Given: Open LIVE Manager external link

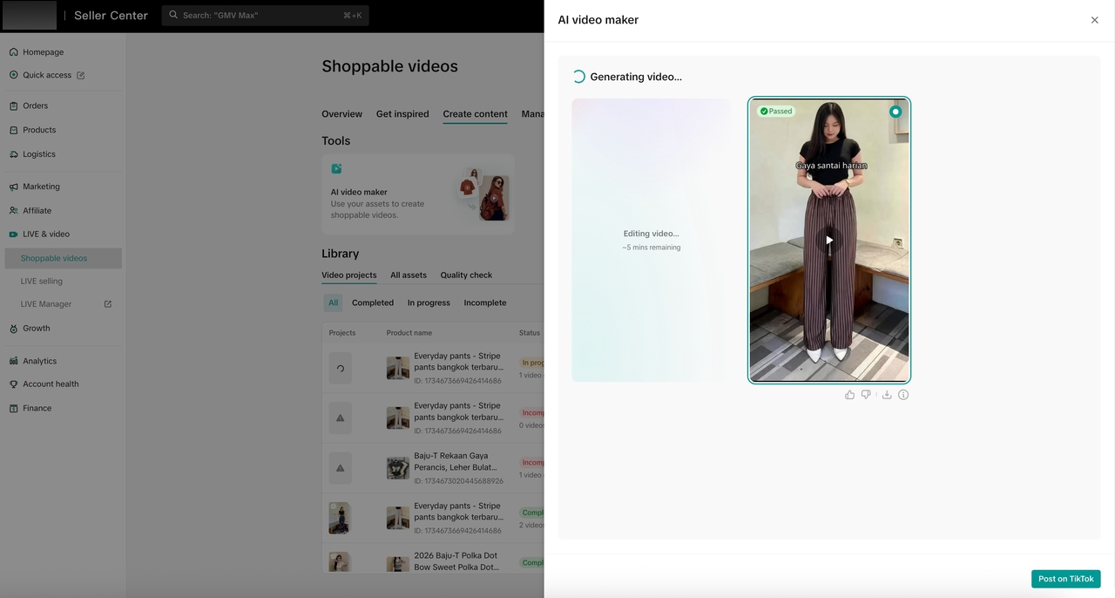Looking at the screenshot, I should (x=108, y=304).
